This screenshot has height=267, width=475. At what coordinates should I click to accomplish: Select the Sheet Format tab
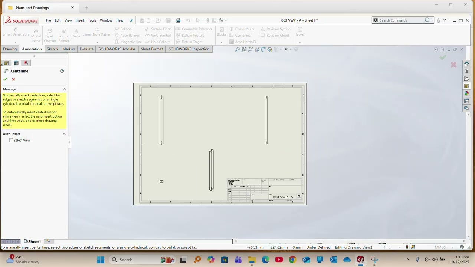[x=152, y=49]
